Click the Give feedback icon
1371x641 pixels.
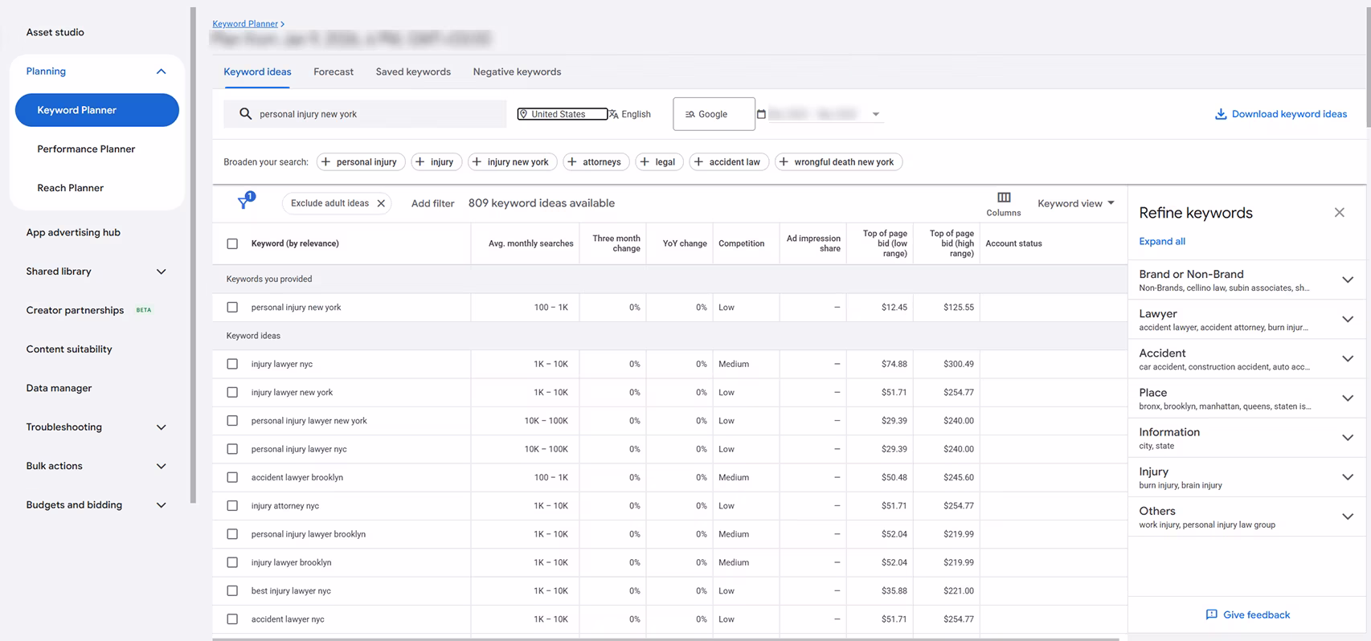click(x=1211, y=614)
